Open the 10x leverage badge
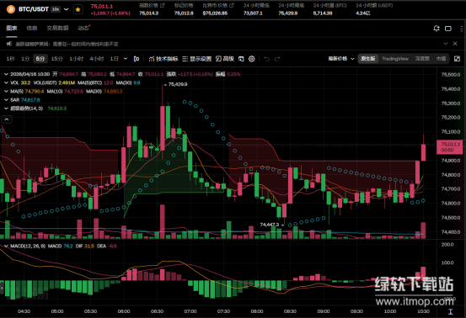The width and height of the screenshot is (466, 318). (x=56, y=9)
